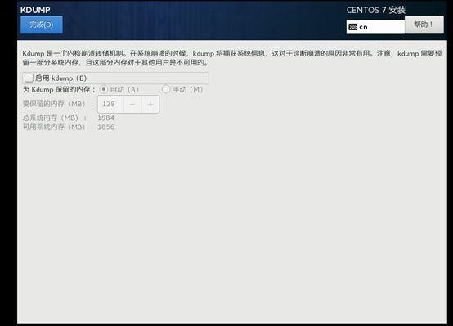Click the Kdump description paragraph
The height and width of the screenshot is (326, 453).
coord(232,58)
